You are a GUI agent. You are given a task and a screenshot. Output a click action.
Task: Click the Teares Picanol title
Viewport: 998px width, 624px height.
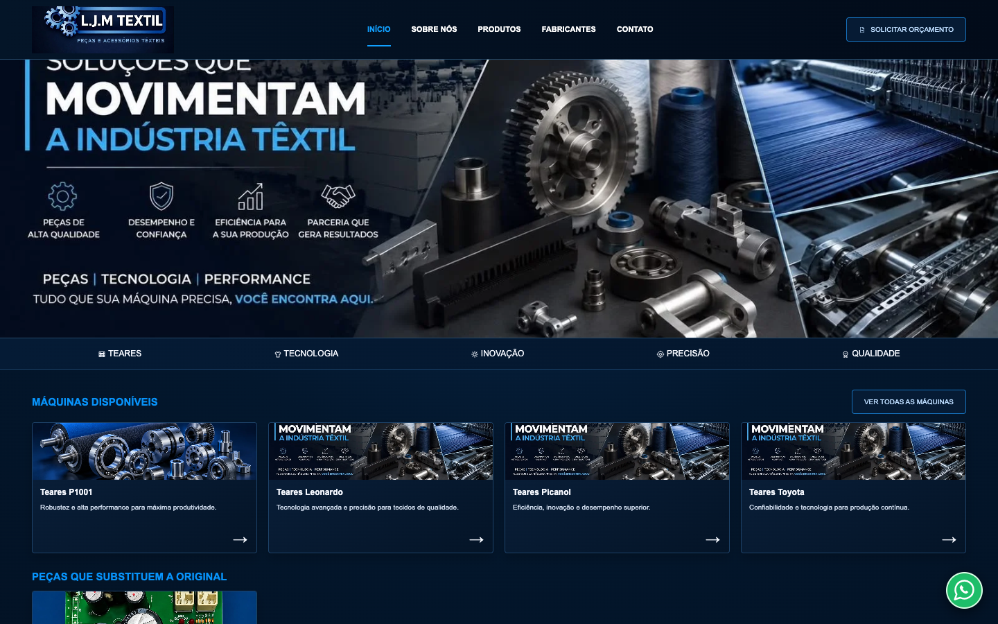coord(541,492)
